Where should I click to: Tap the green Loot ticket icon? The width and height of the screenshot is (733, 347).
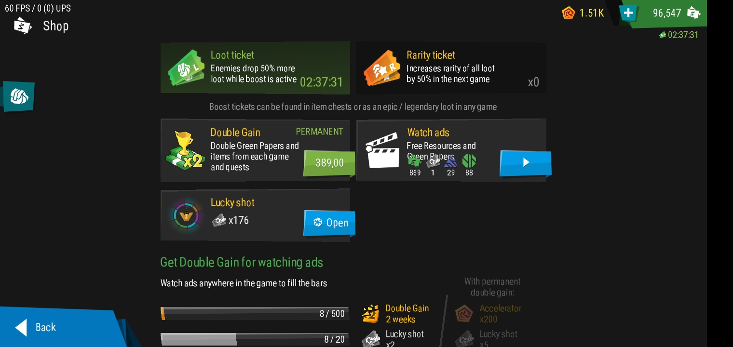186,68
